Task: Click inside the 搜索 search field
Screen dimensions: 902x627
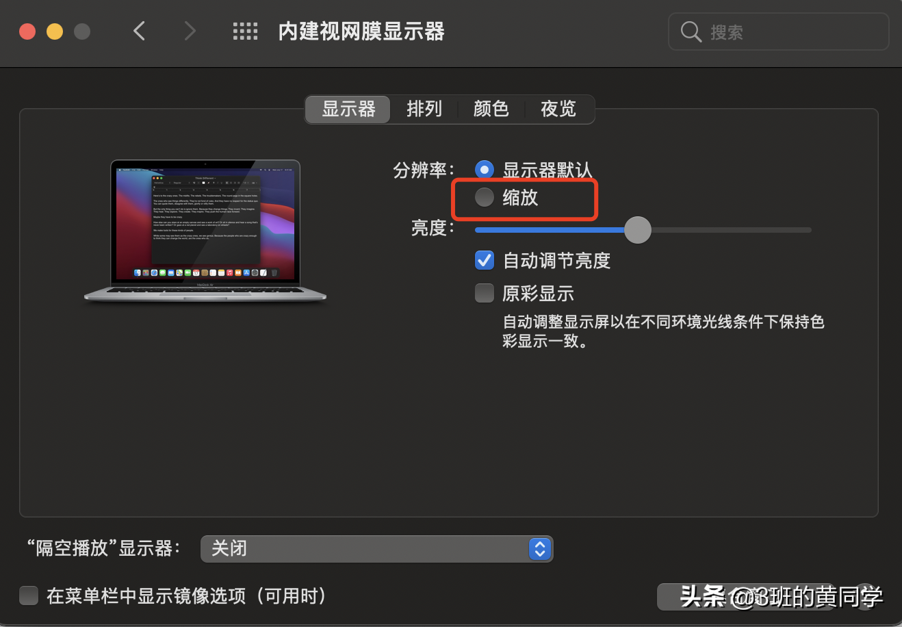Action: pos(779,31)
